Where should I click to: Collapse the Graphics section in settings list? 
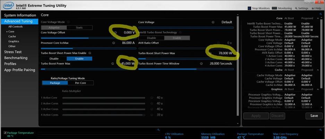coord(318,89)
